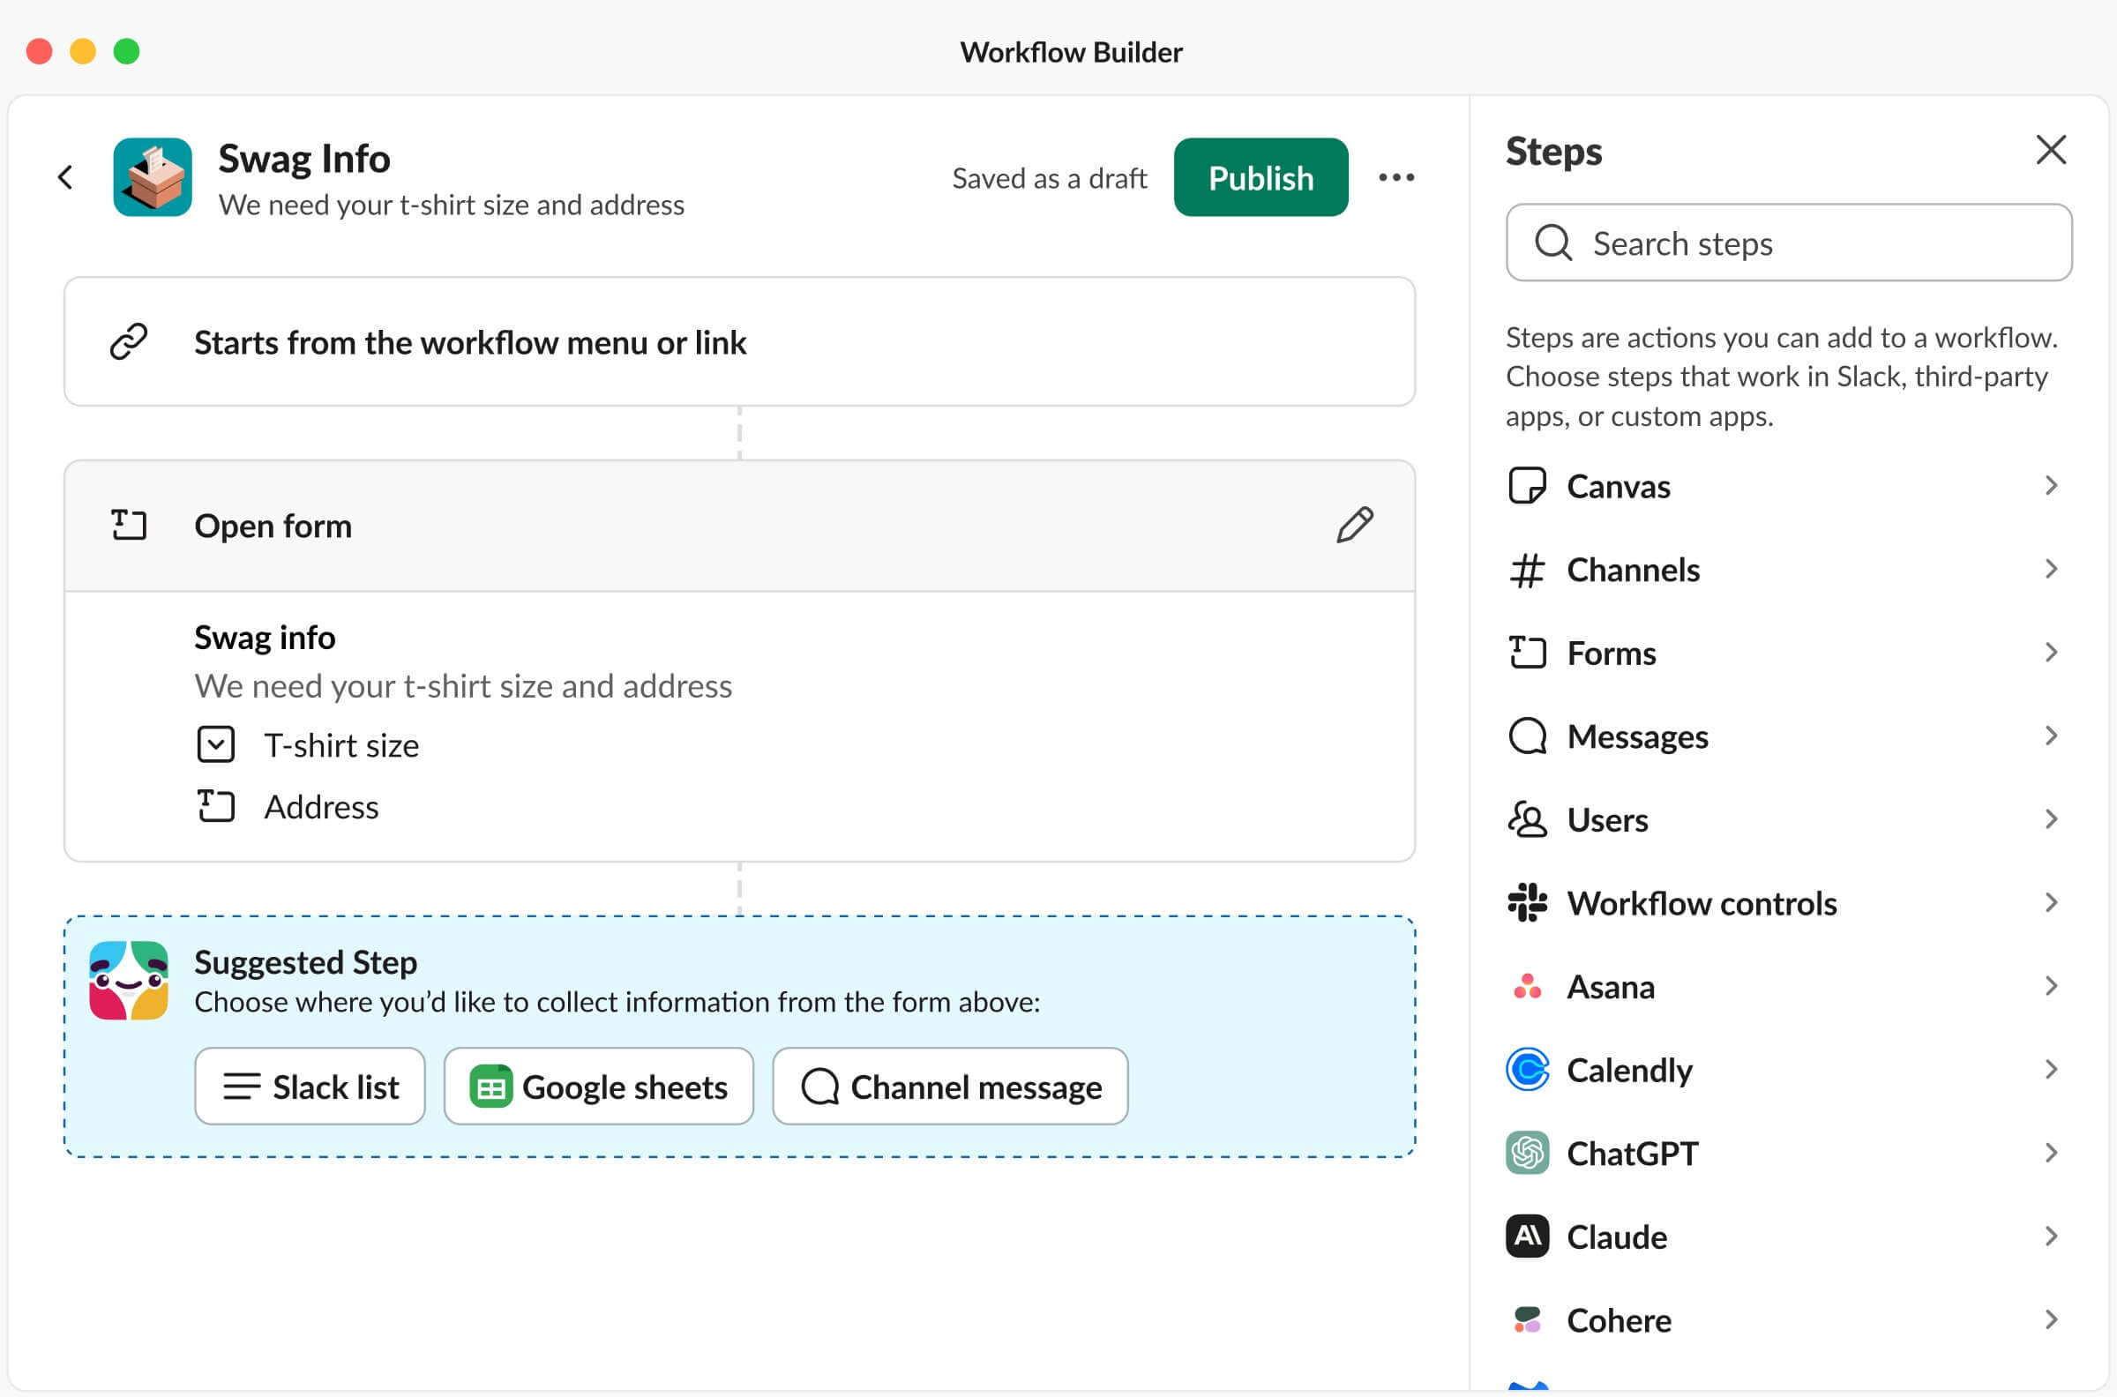
Task: Expand the Asana steps chevron
Action: tap(2051, 986)
